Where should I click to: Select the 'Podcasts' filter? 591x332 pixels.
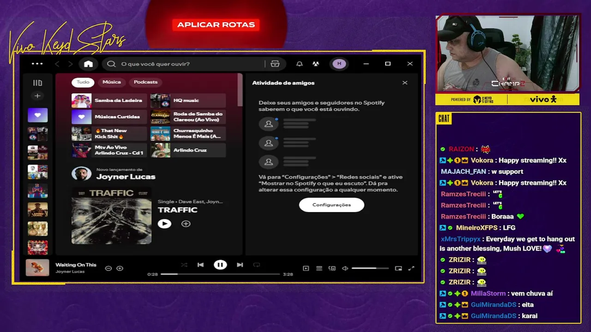[145, 82]
